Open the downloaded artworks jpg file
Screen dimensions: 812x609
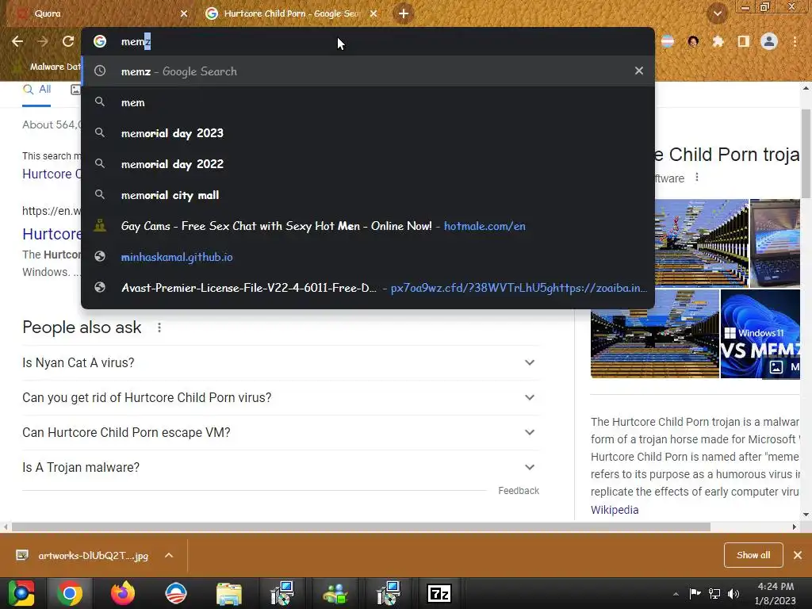click(82, 555)
